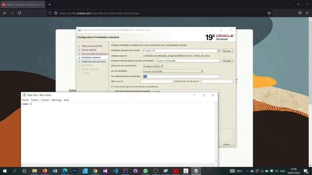The height and width of the screenshot is (175, 312).
Task: Open the tracking protection shield icon
Action: tap(50, 13)
